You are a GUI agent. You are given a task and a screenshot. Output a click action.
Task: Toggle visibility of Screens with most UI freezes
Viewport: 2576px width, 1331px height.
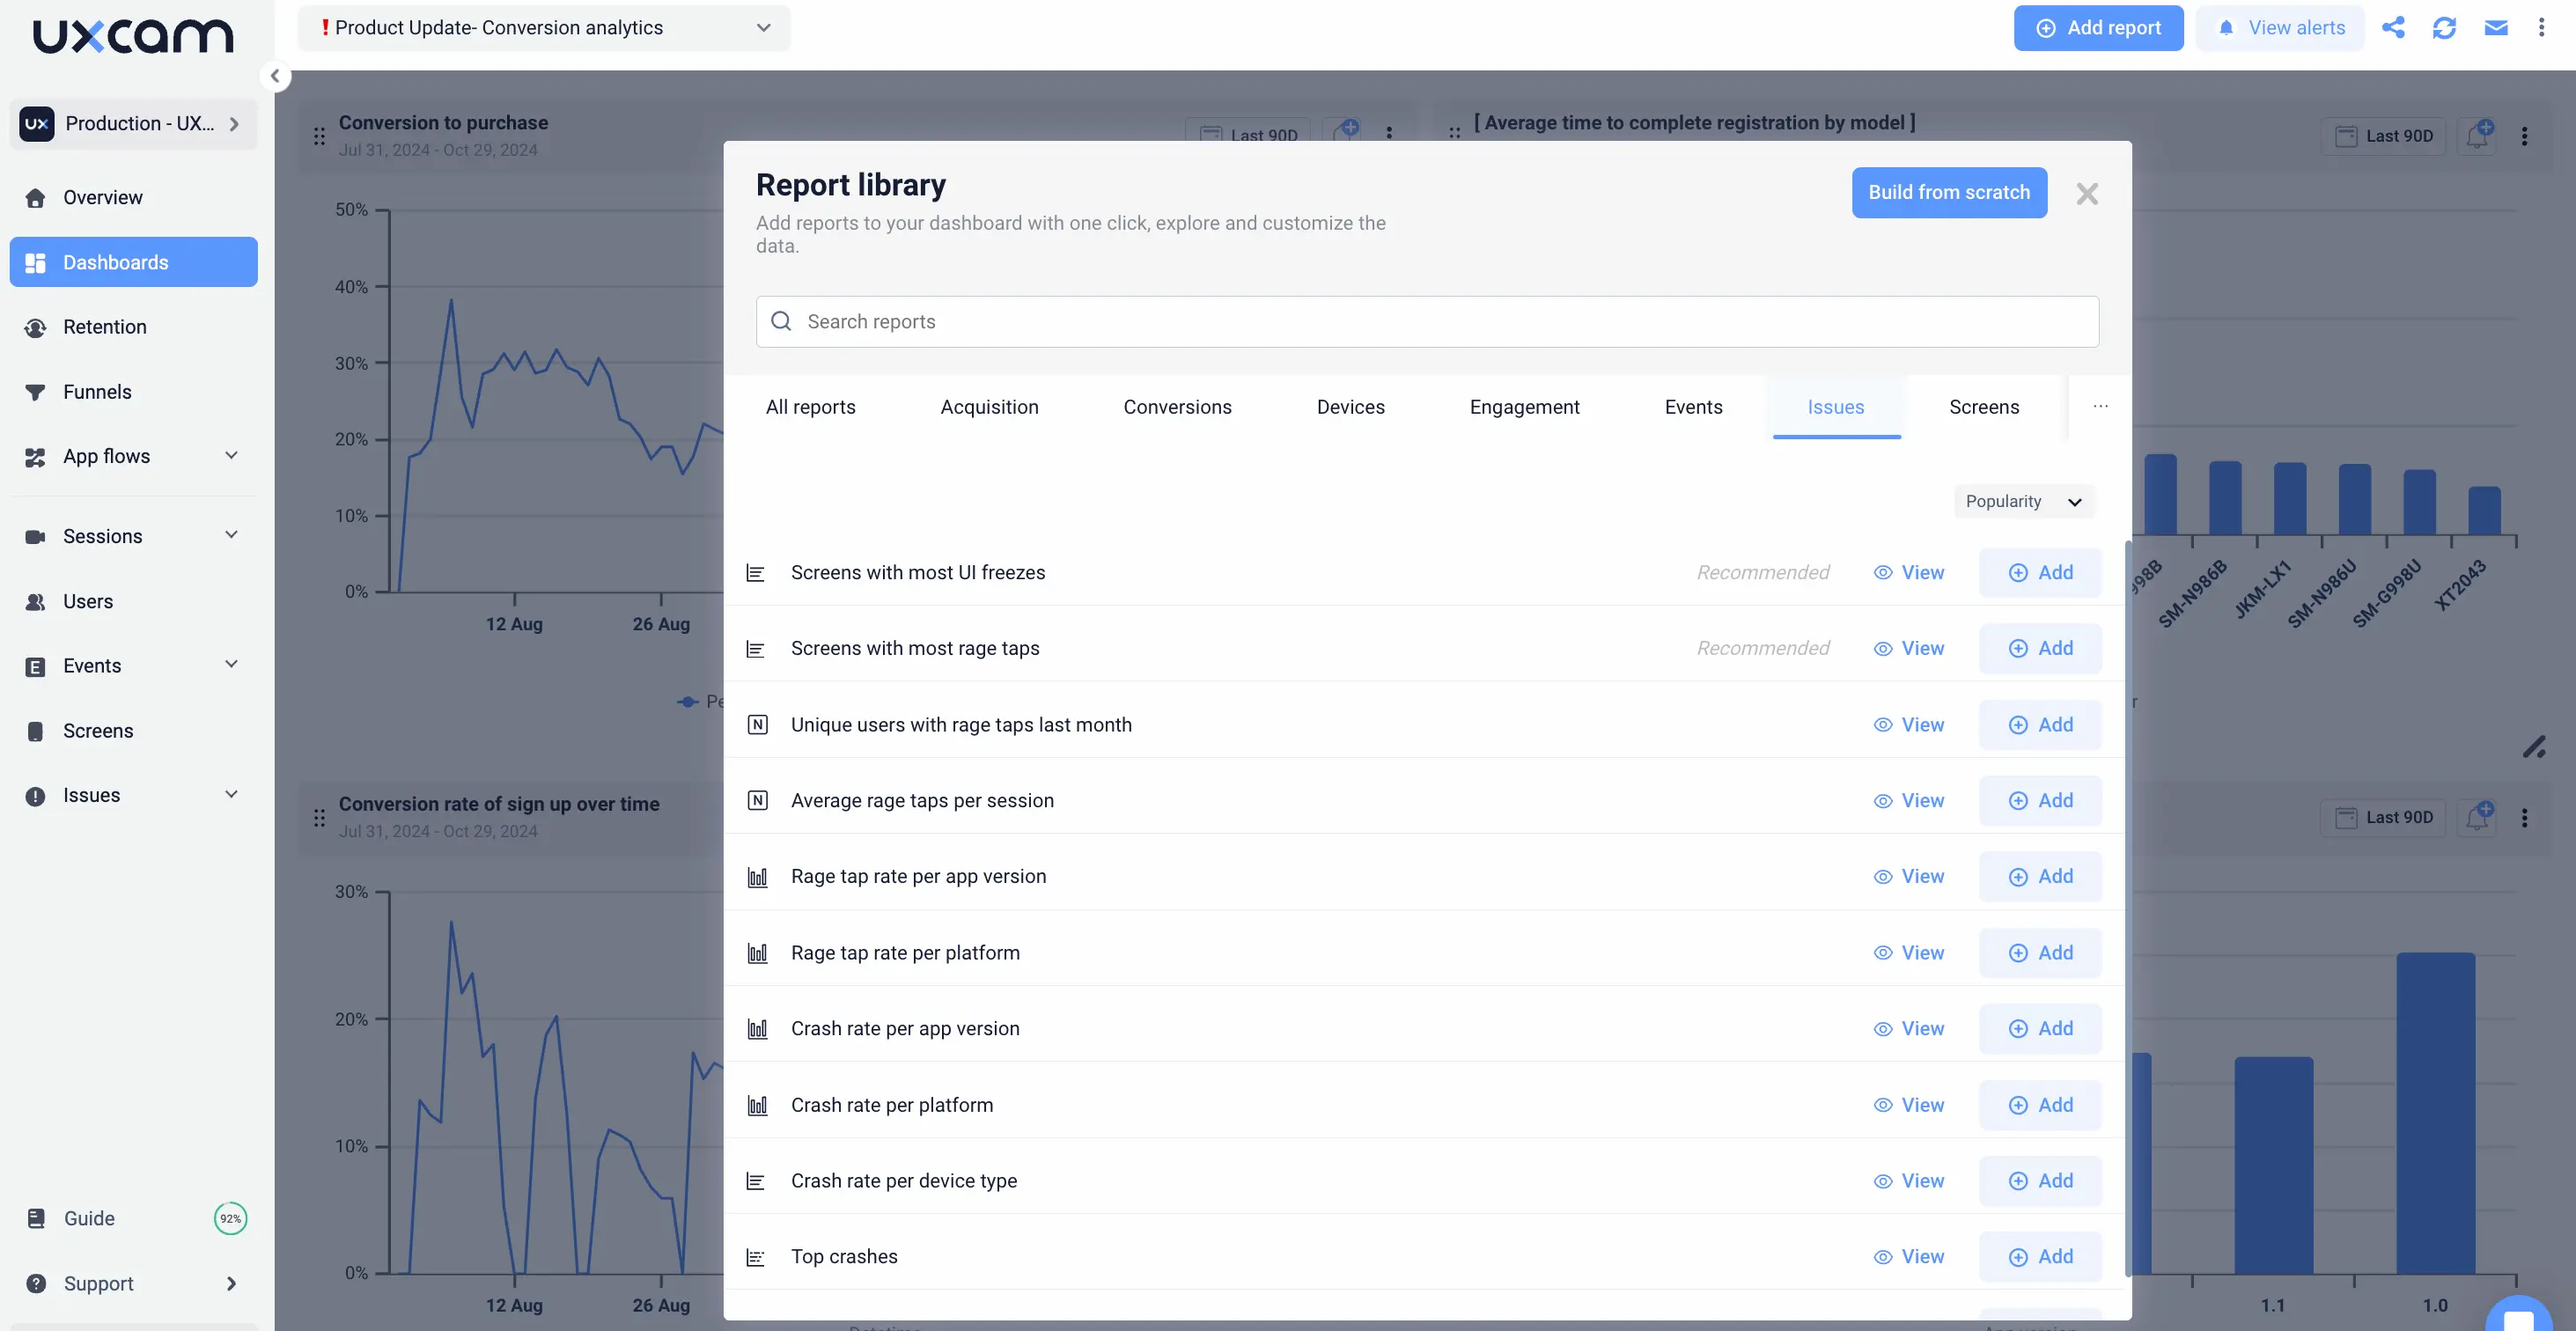coord(1909,572)
